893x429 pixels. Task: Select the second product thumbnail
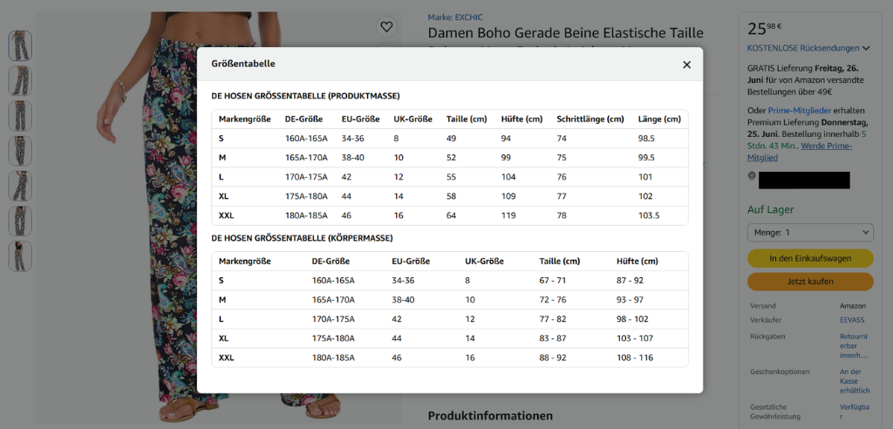20,81
